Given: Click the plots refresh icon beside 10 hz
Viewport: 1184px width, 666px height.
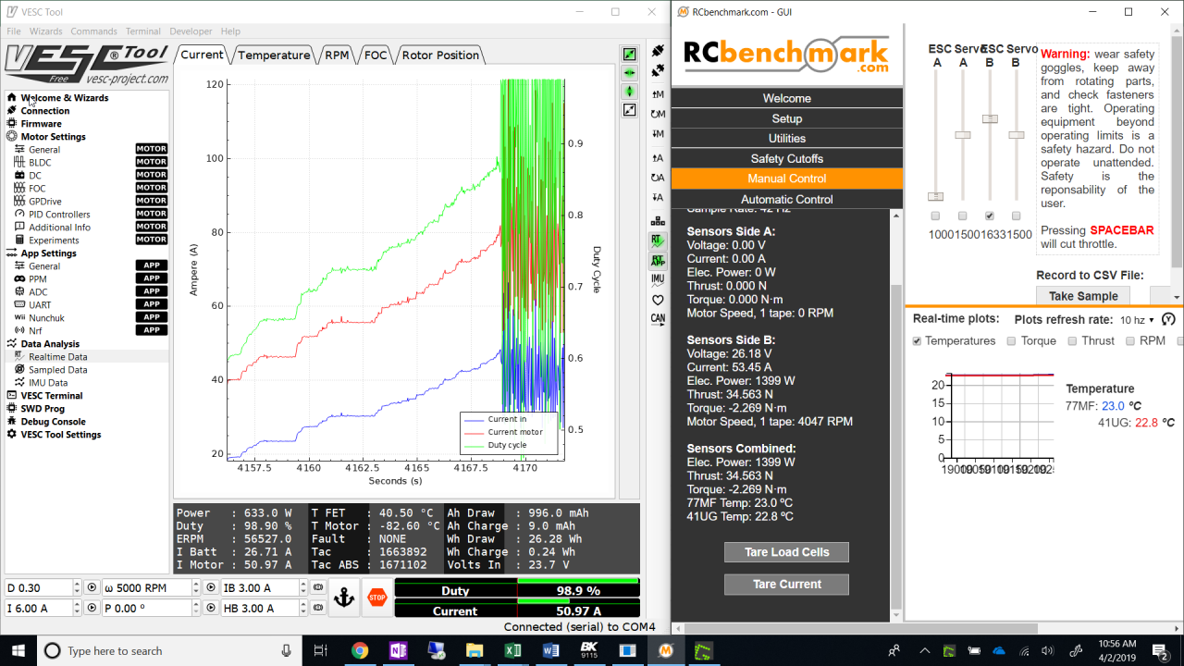Looking at the screenshot, I should click(1168, 319).
